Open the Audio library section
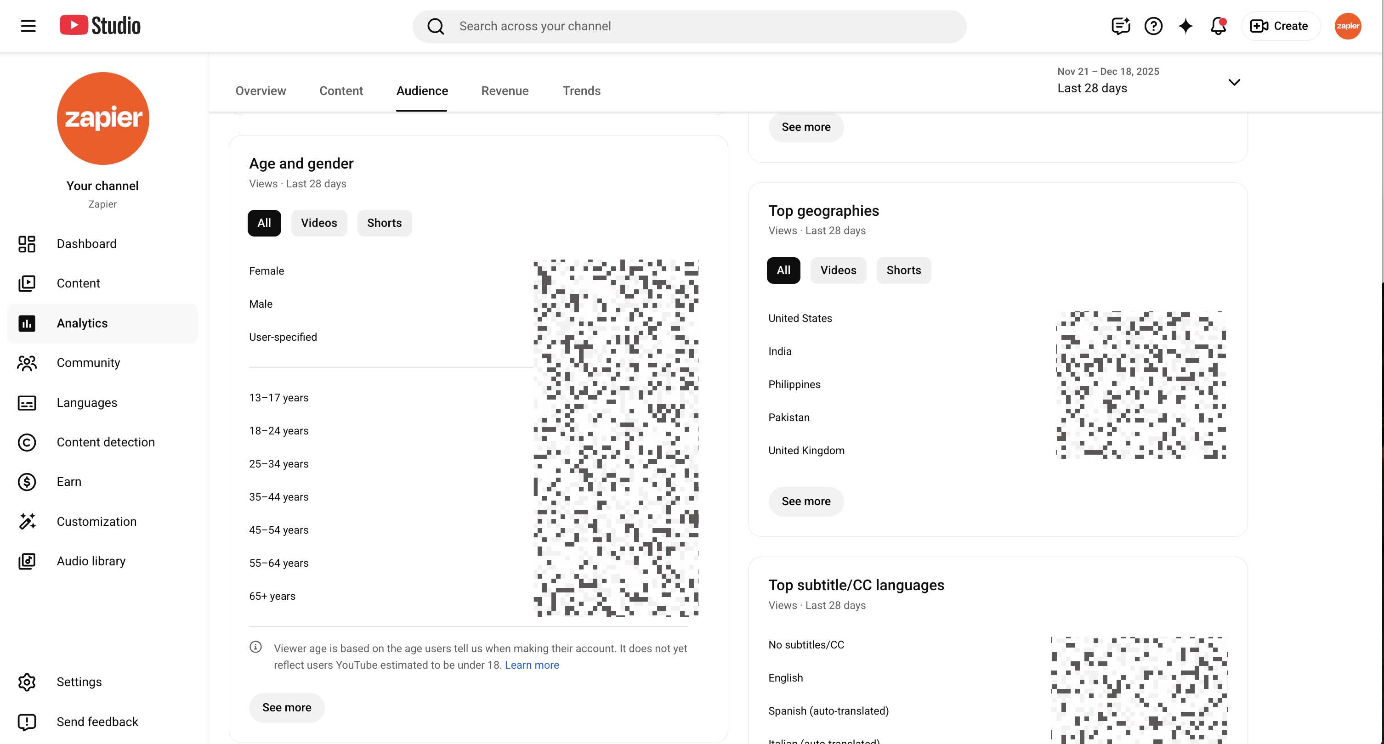Viewport: 1384px width, 744px height. (x=90, y=561)
